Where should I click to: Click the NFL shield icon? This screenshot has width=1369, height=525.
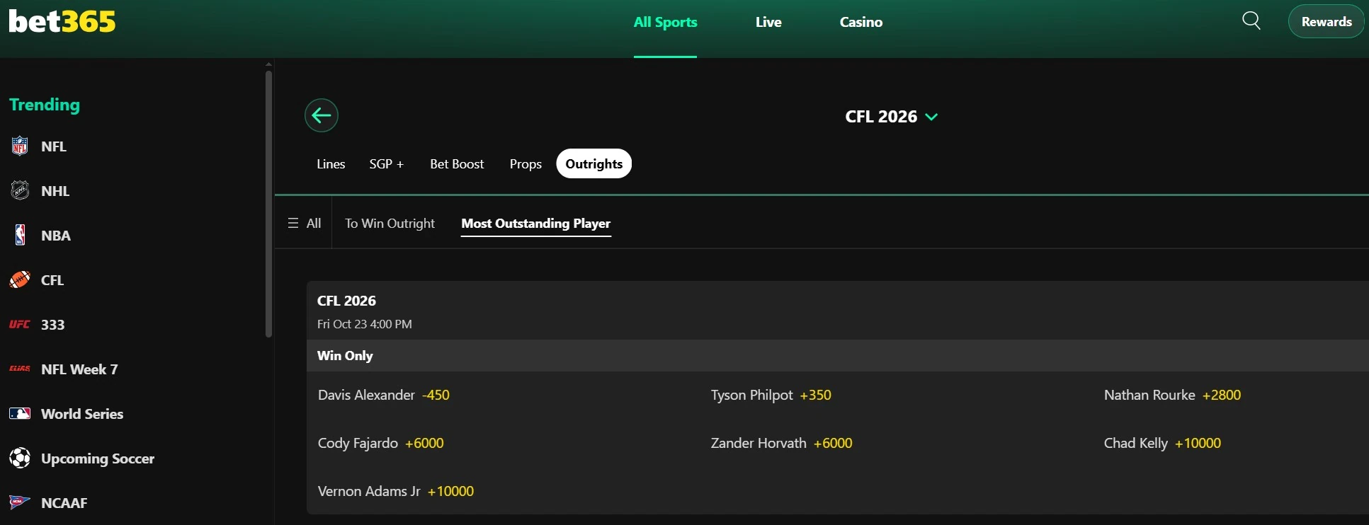coord(20,146)
